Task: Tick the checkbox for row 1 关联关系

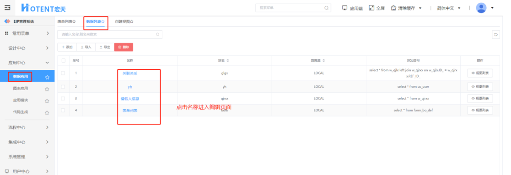Action: (63, 73)
